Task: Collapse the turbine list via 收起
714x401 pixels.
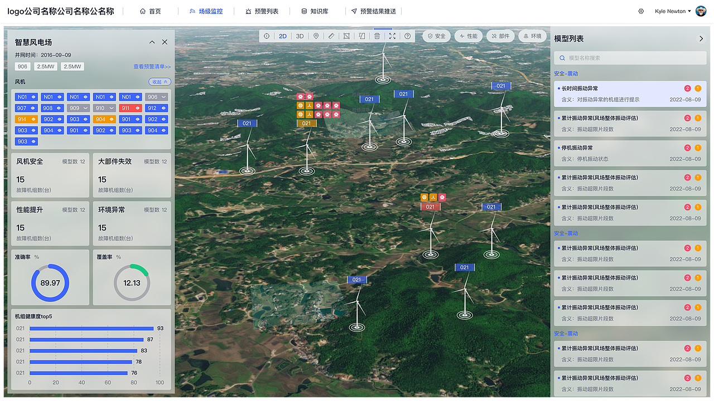Action: (160, 82)
